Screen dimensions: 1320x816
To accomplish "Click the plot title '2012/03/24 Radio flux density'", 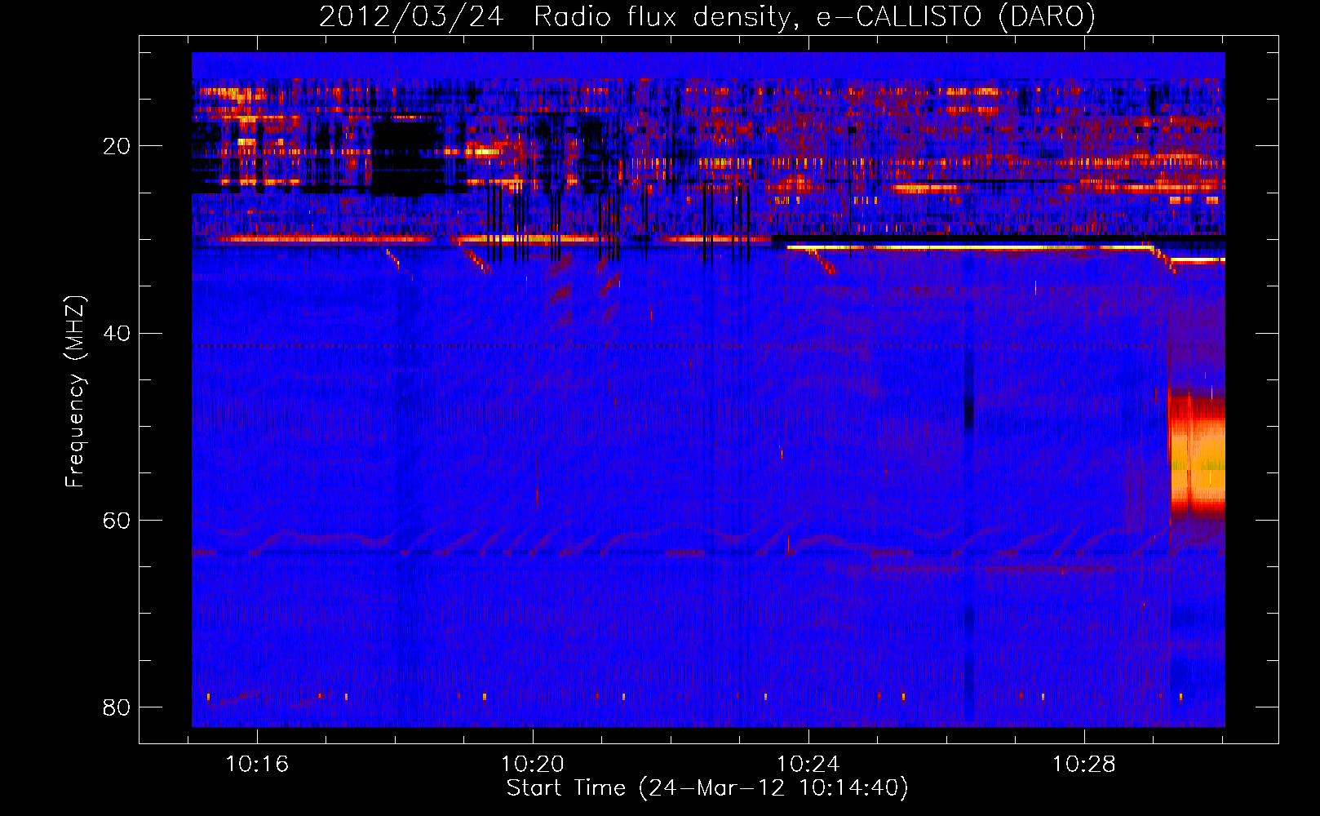I will coord(707,16).
